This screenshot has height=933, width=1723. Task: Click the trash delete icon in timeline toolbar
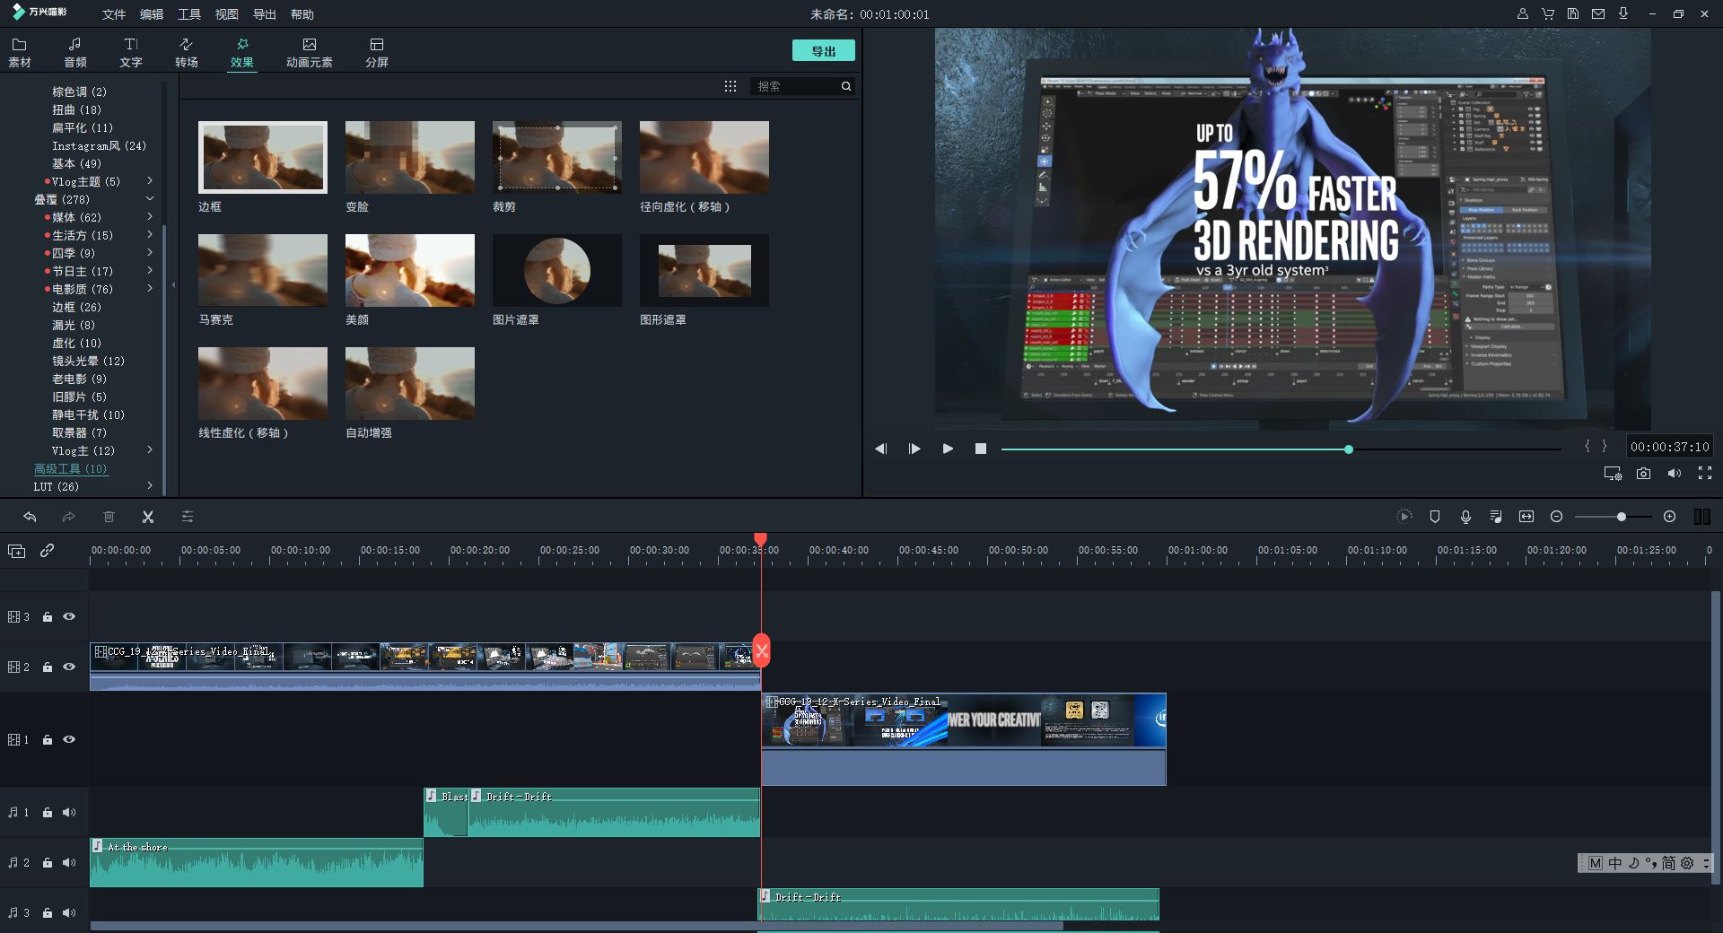109,517
